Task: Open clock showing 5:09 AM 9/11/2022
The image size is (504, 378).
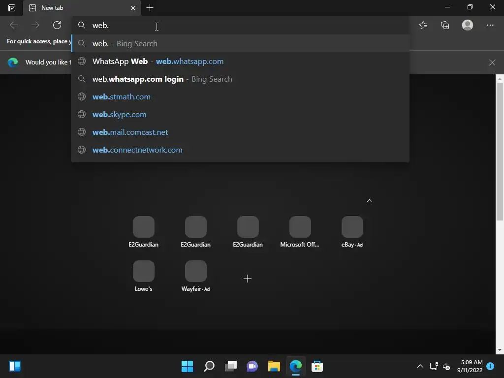Action: [x=470, y=366]
